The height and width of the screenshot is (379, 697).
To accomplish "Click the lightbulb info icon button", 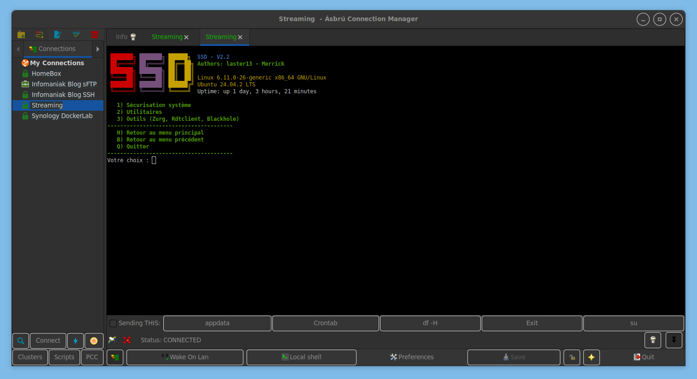I will 653,340.
